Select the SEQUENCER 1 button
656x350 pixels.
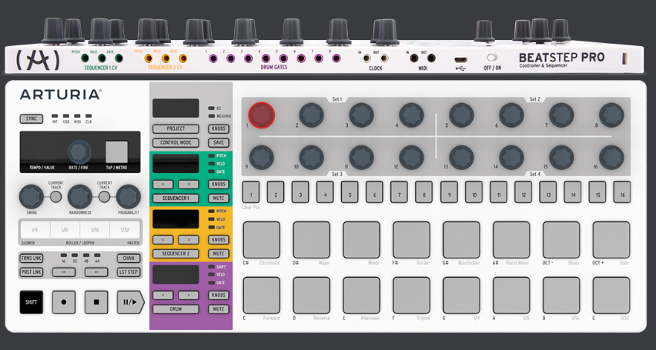(x=176, y=198)
